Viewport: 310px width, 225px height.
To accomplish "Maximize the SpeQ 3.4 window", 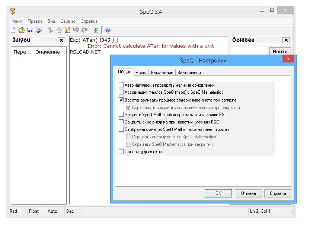I will pyautogui.click(x=272, y=10).
